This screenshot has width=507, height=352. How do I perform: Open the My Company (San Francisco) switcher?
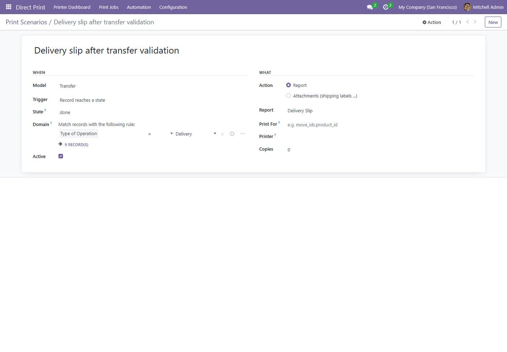pyautogui.click(x=427, y=7)
